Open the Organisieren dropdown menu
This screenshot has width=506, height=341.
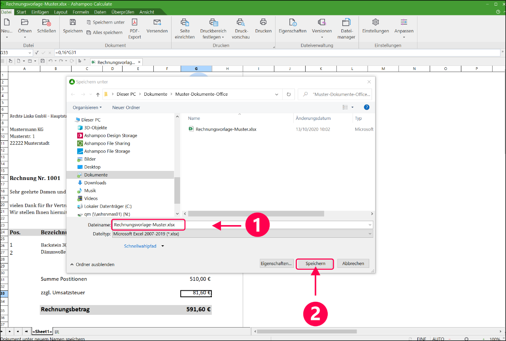(87, 107)
